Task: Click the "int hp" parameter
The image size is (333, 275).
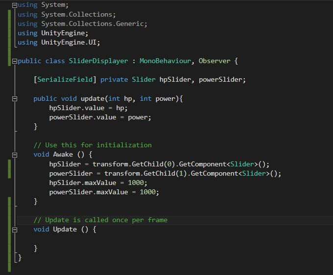Action: coord(120,99)
